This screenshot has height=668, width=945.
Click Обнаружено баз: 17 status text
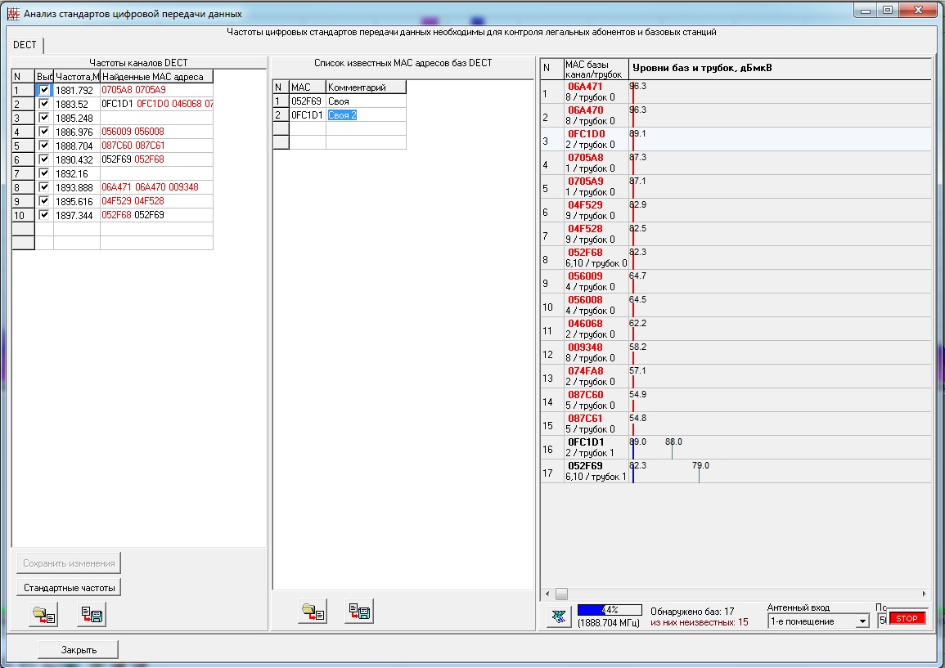[x=692, y=611]
